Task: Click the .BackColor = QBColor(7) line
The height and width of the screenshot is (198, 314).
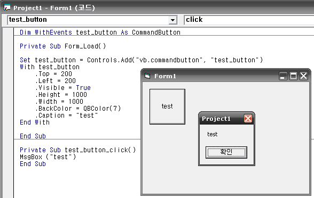Action: click(x=78, y=109)
